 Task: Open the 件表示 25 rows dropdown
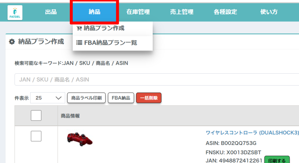tap(48, 98)
